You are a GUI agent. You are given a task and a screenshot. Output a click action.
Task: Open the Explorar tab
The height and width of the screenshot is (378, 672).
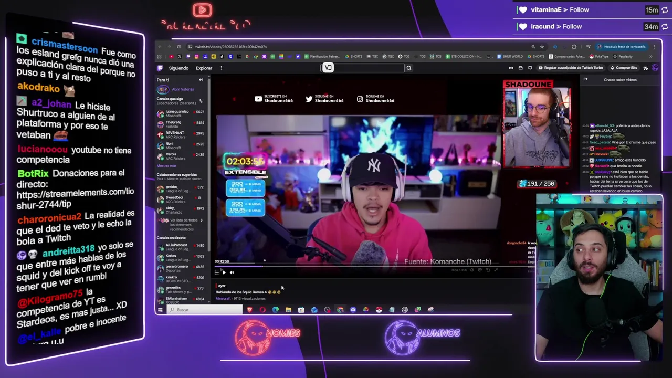pyautogui.click(x=204, y=68)
